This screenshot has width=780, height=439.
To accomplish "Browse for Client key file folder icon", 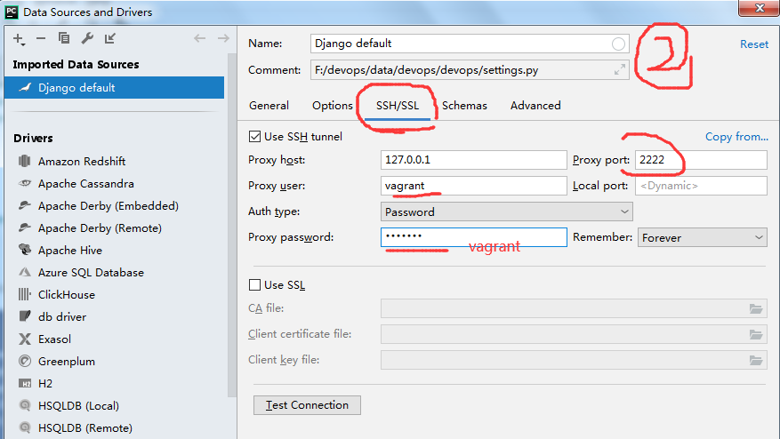I will [756, 360].
